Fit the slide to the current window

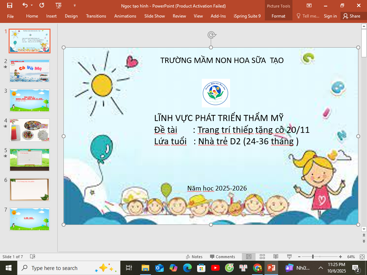(362, 257)
